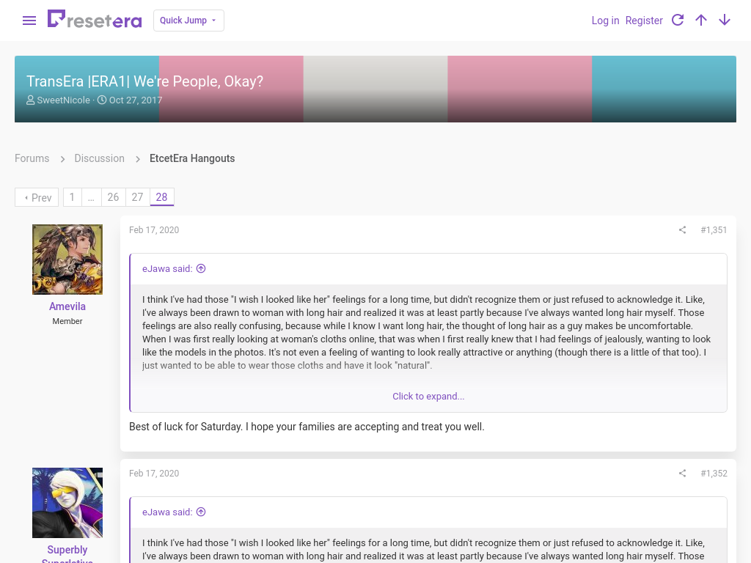
Task: Share post #1,351 via share icon
Action: coord(682,229)
